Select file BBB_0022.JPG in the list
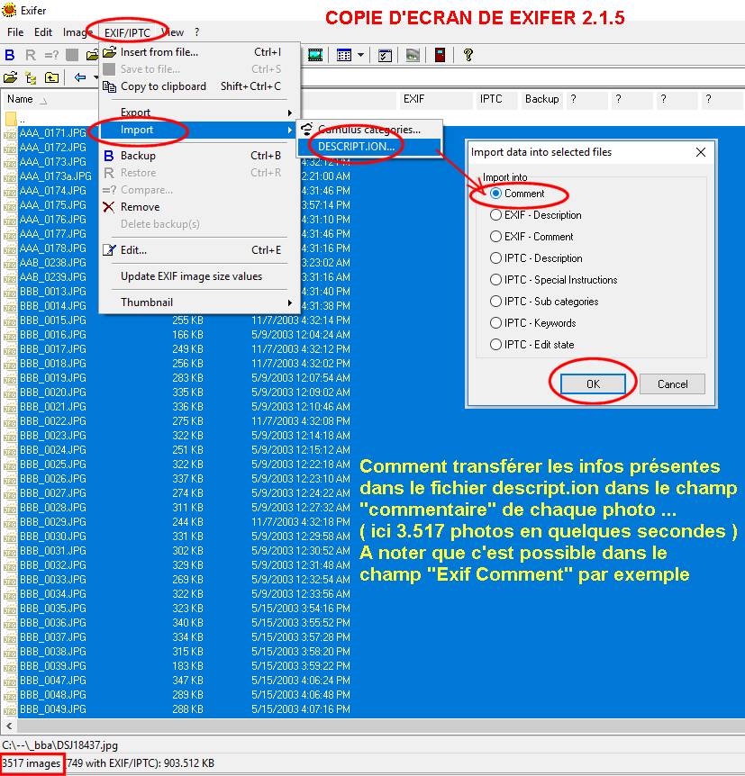The image size is (745, 776). 52,421
